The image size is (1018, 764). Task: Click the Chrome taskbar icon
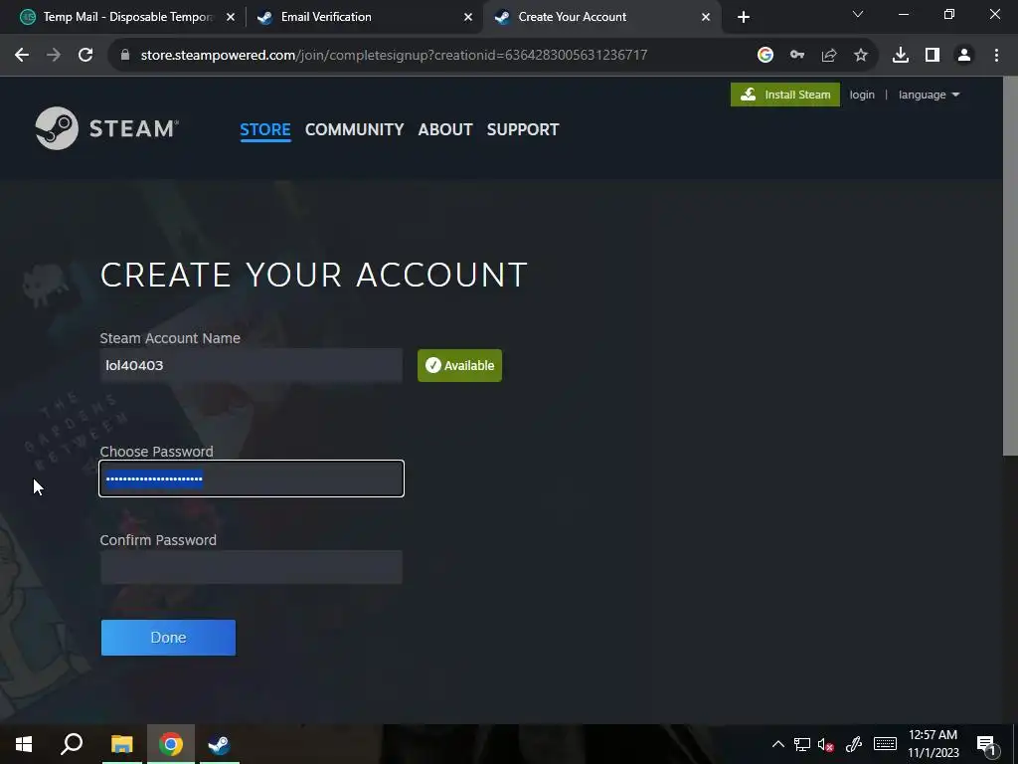[x=171, y=744]
